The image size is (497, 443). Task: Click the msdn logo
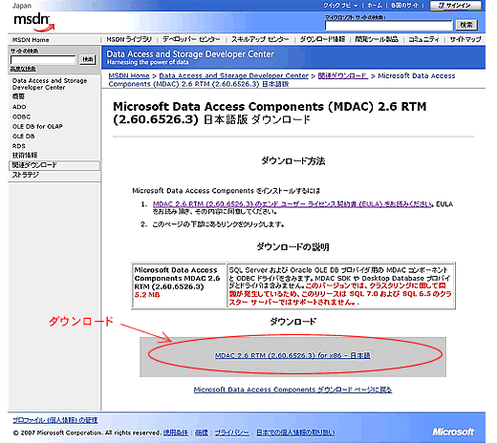pyautogui.click(x=33, y=22)
